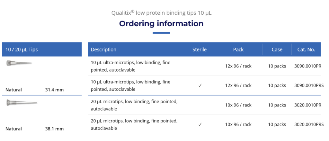Click the Ordering information heading
Image resolution: width=329 pixels, height=141 pixels.
tap(161, 23)
